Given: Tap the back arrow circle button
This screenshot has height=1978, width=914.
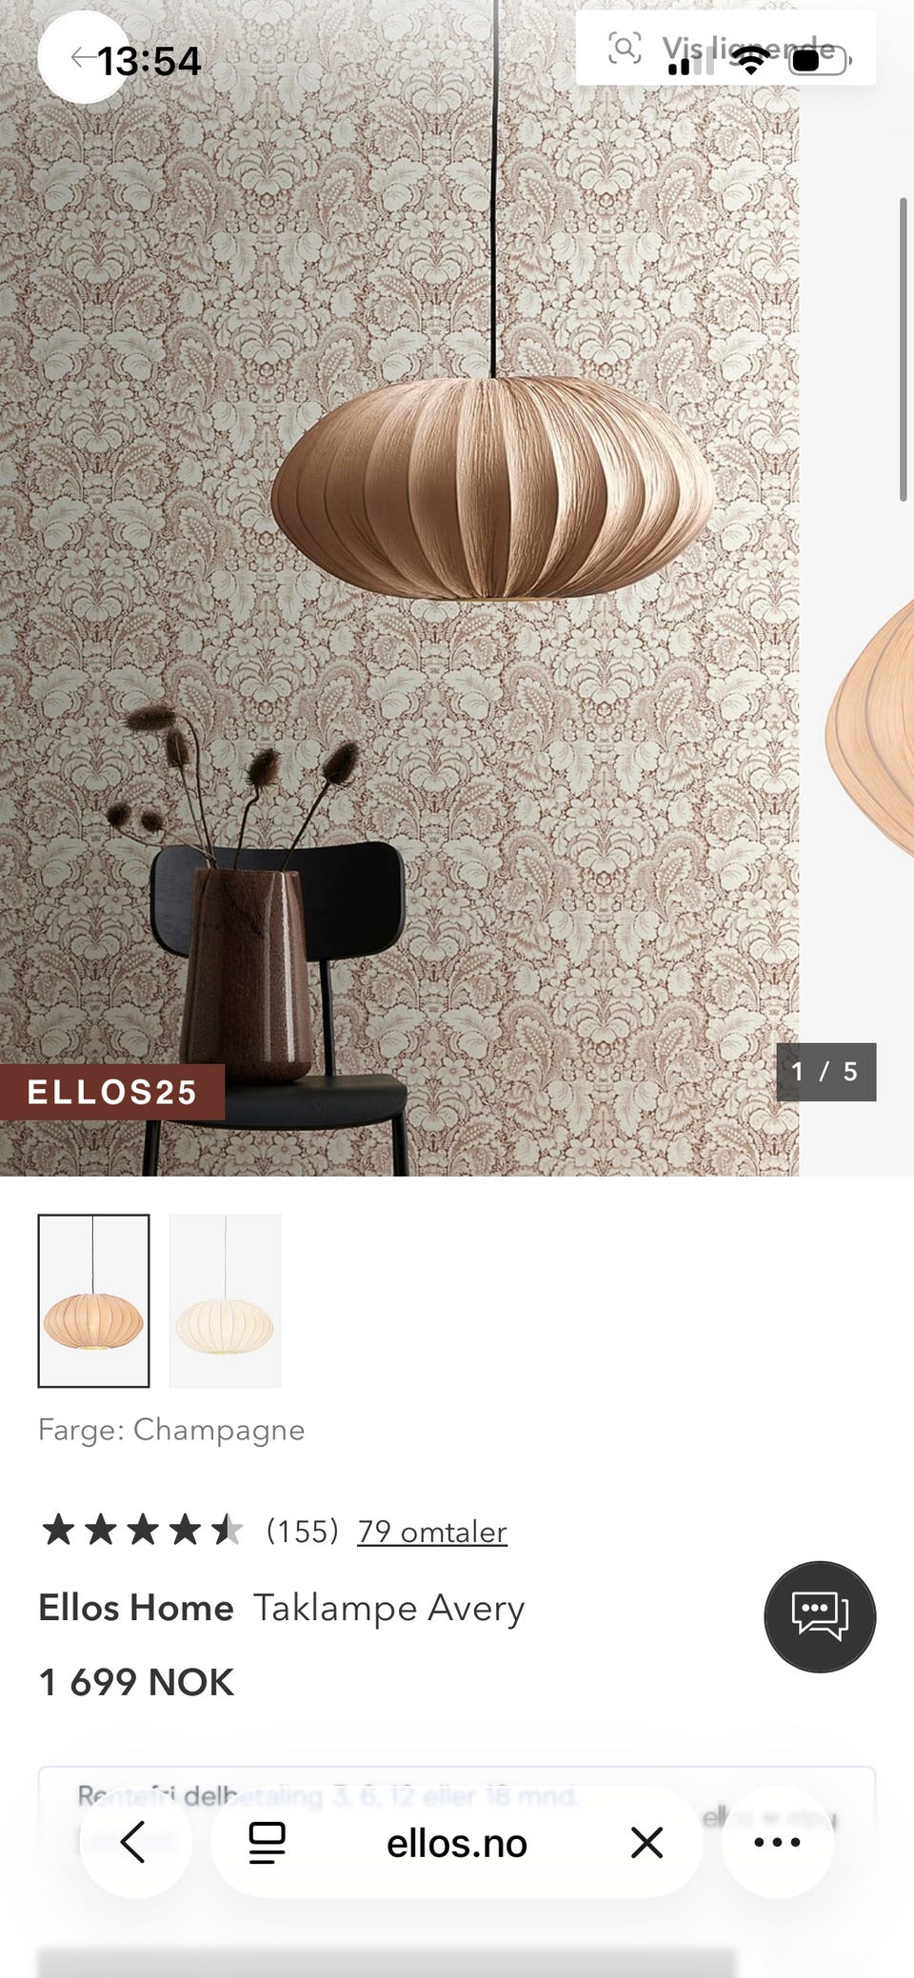Looking at the screenshot, I should point(83,57).
